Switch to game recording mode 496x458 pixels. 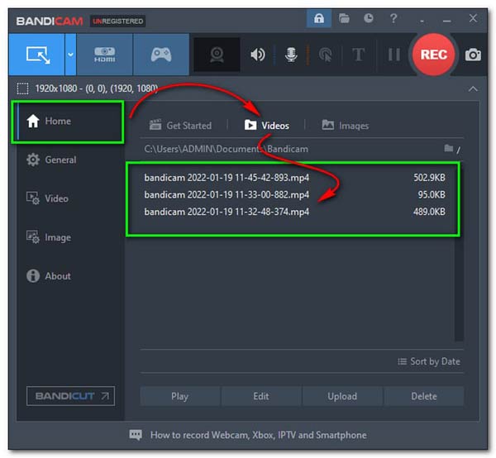161,55
